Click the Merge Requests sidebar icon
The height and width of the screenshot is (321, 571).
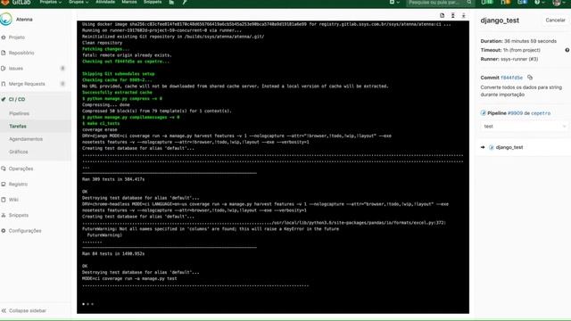4,84
